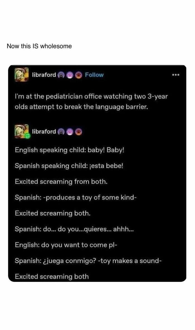Open libraford's avatar at the top post
195x330 pixels.
(x=22, y=74)
